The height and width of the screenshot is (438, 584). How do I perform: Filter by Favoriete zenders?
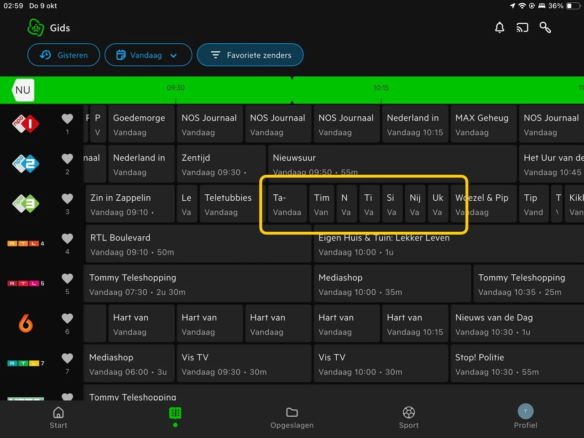coord(250,55)
